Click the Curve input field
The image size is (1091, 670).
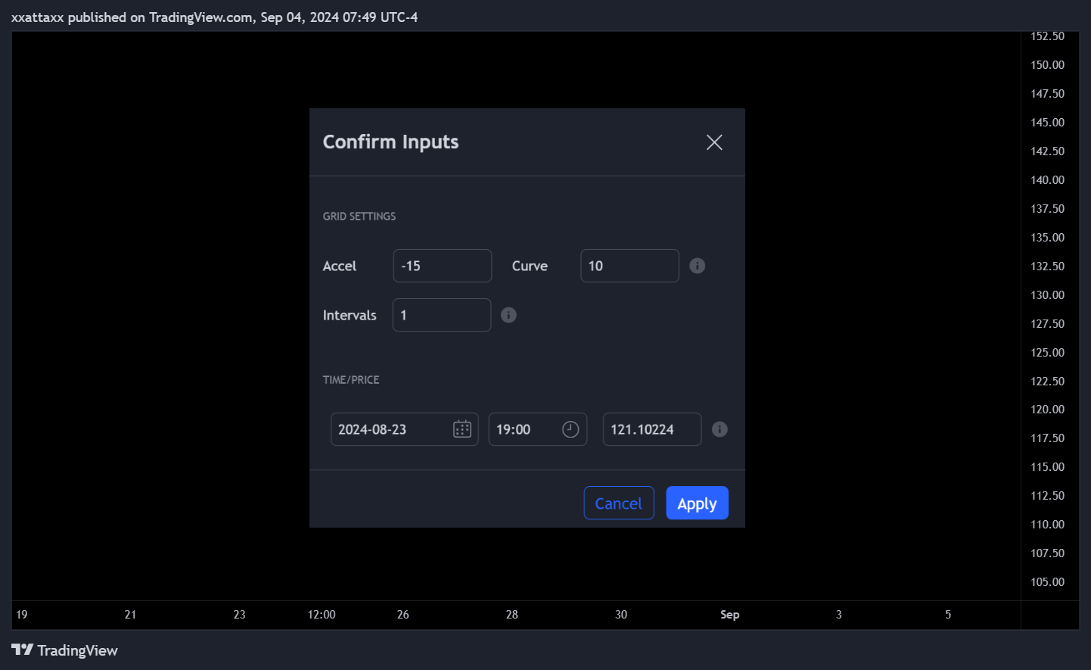click(x=629, y=266)
